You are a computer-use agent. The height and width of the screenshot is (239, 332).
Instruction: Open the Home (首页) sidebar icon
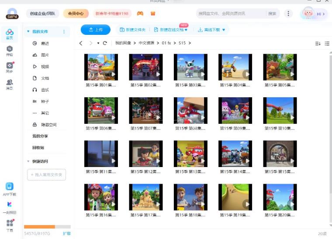pyautogui.click(x=10, y=34)
